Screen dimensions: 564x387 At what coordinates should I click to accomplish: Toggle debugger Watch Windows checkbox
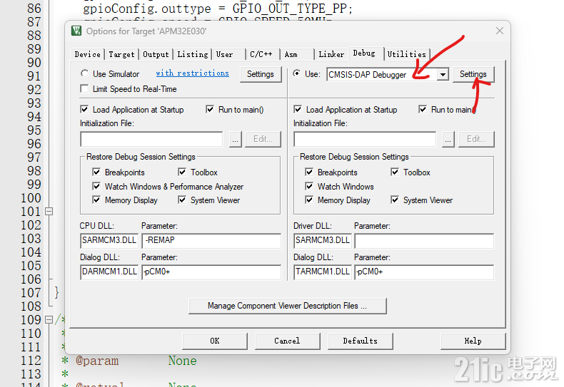(x=309, y=186)
